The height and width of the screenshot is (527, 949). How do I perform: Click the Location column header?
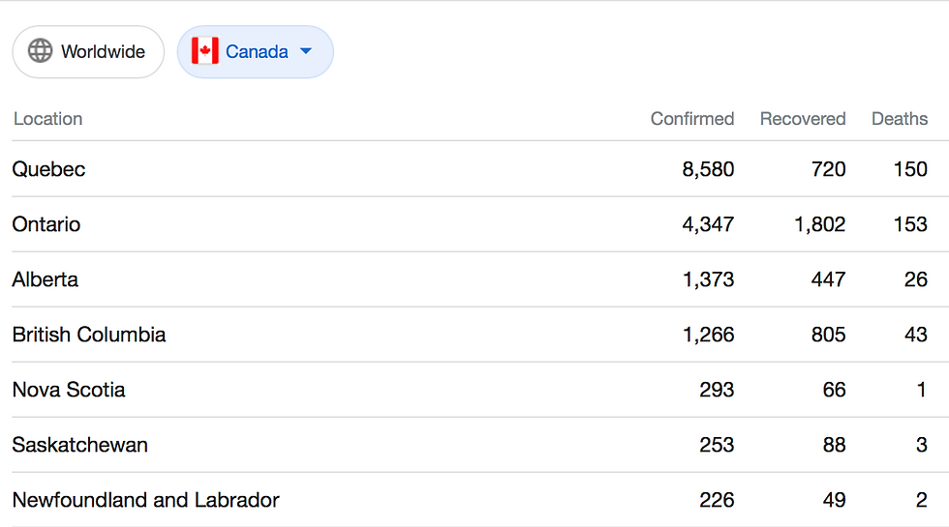point(47,119)
